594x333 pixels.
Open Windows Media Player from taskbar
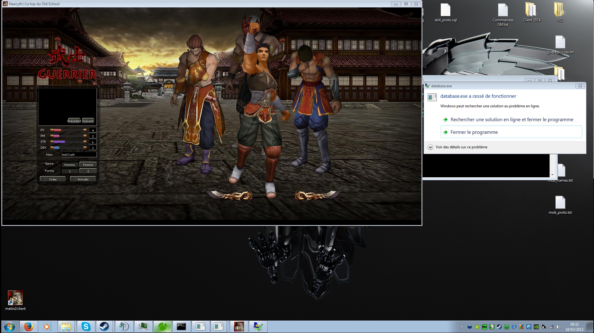coord(47,327)
